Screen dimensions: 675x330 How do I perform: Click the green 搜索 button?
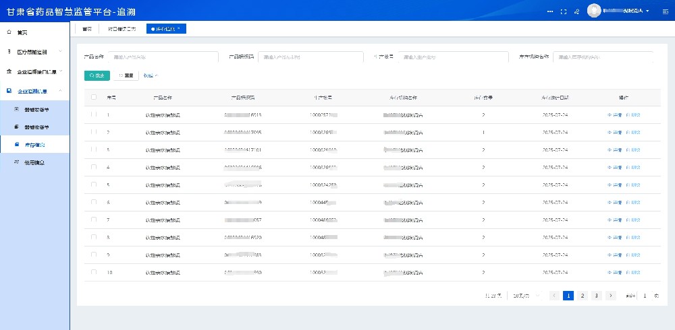[97, 75]
